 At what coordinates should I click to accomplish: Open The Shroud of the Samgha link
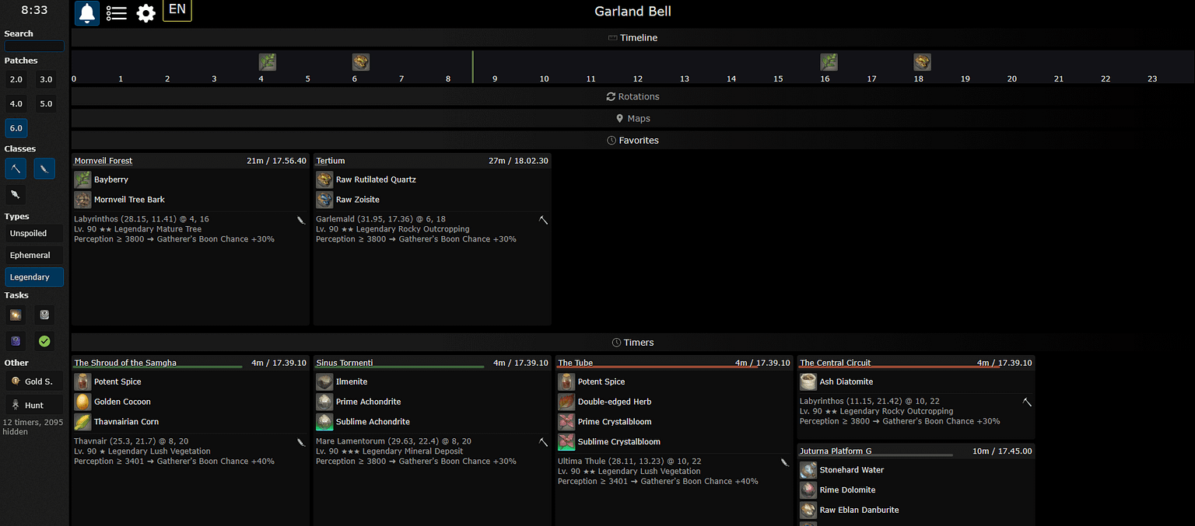point(125,363)
